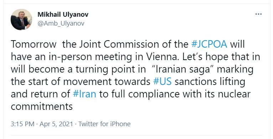
Task: Open the Twitter for iPhone source link
Action: tap(104, 124)
